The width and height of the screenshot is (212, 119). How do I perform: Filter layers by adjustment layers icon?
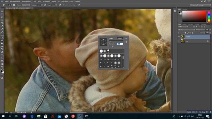pyautogui.click(x=196, y=27)
